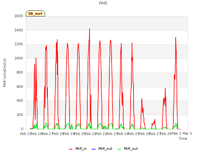The image size is (207, 155).
Task: Click the Mar 1 x-axis tick label
Action: tap(177, 134)
